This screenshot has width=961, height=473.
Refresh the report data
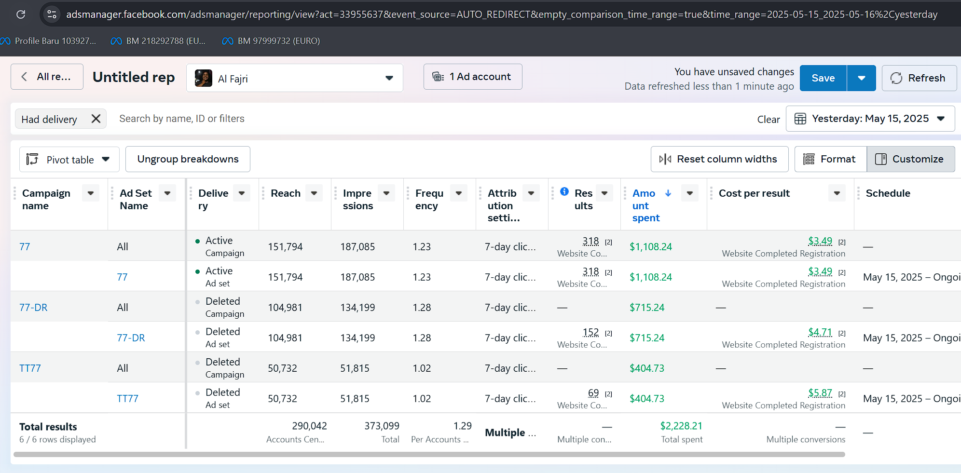[x=919, y=78]
